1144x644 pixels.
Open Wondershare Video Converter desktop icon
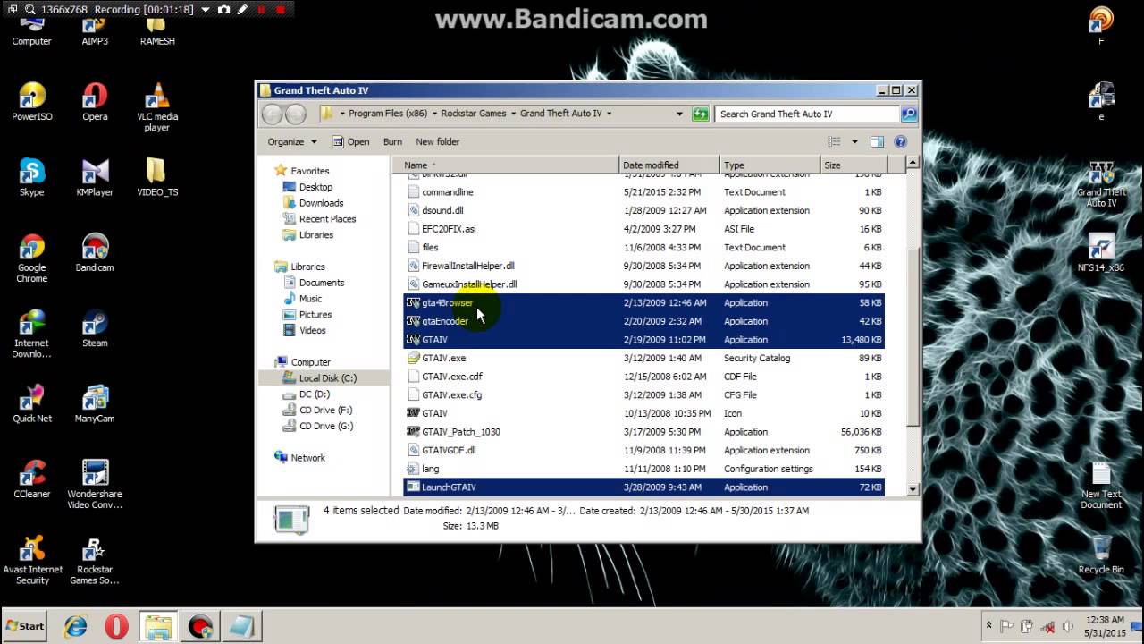click(95, 484)
